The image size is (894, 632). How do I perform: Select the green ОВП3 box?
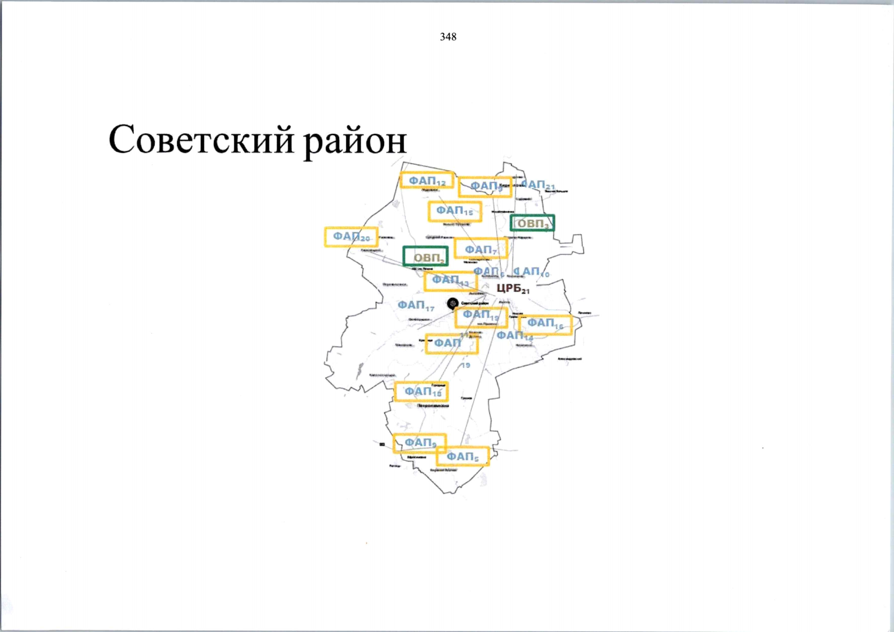tap(532, 223)
